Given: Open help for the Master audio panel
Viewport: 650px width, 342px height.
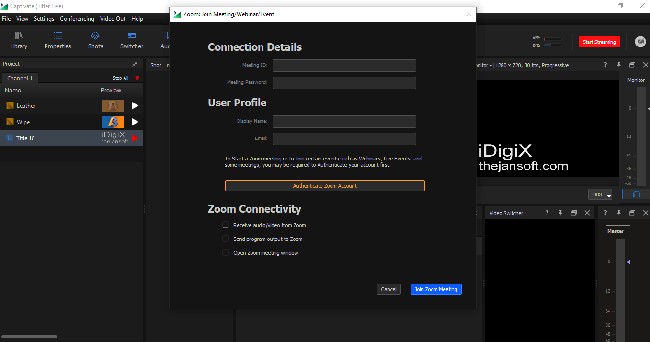Looking at the screenshot, I should click(605, 213).
